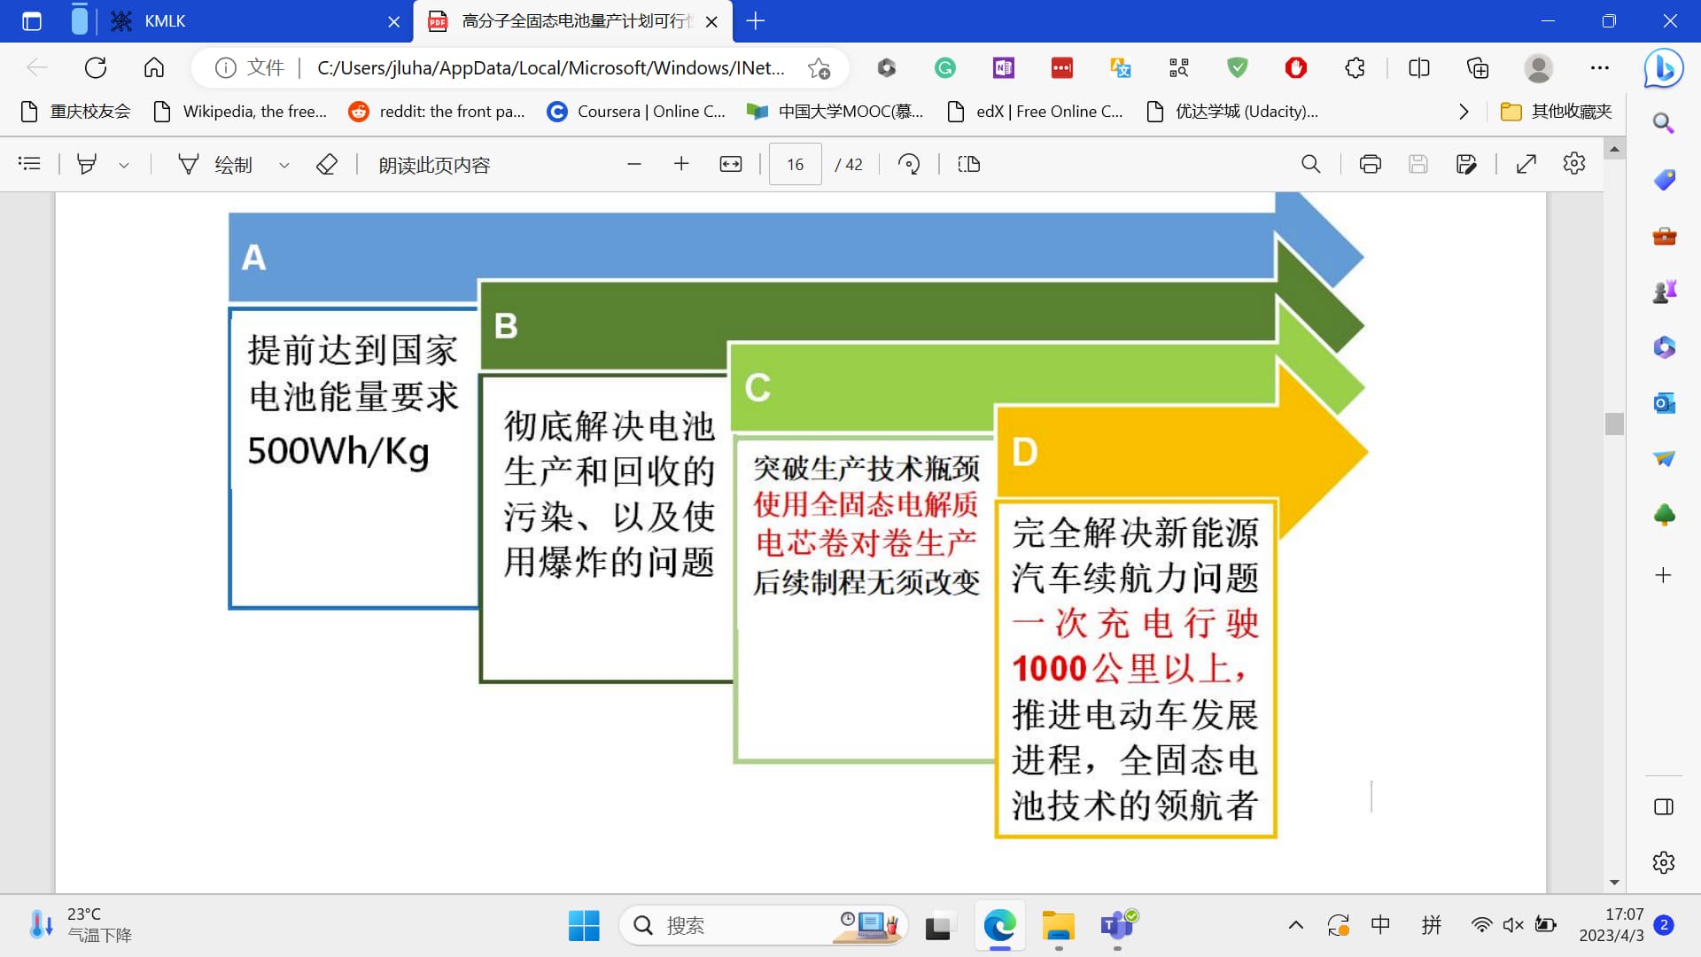
Task: Enter full screen PDF view
Action: click(x=1526, y=164)
